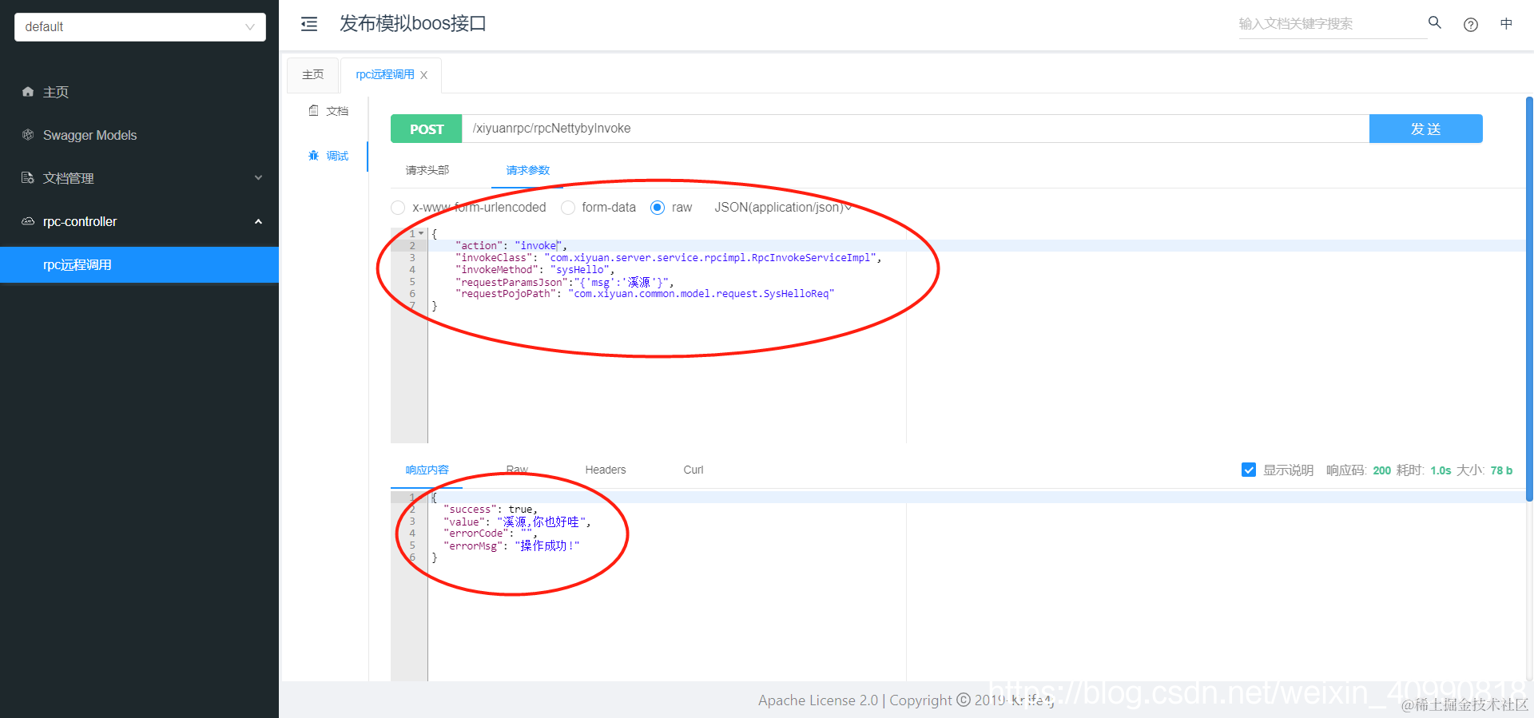The height and width of the screenshot is (718, 1534).
Task: Switch language with the 中 icon
Action: (1506, 24)
